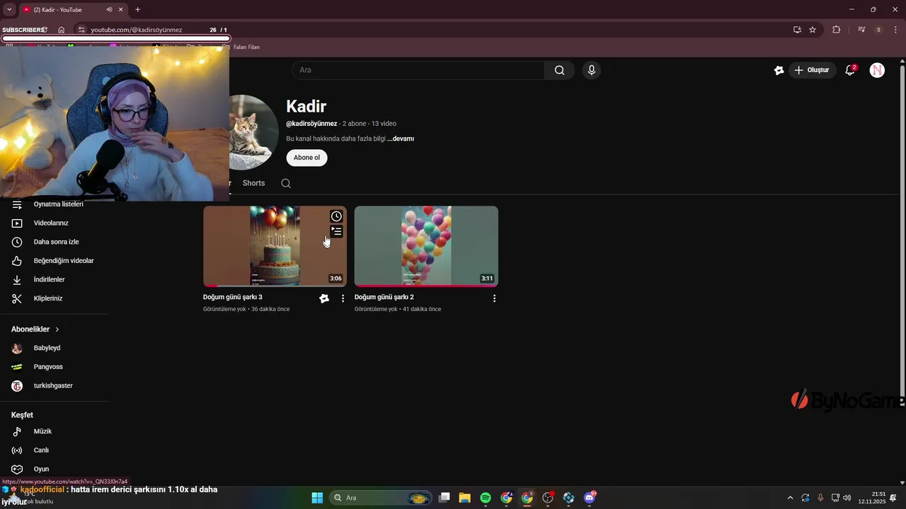Show hidden system tray icons
The height and width of the screenshot is (509, 906).
791,498
